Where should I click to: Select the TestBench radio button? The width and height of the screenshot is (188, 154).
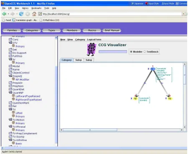pos(145,52)
